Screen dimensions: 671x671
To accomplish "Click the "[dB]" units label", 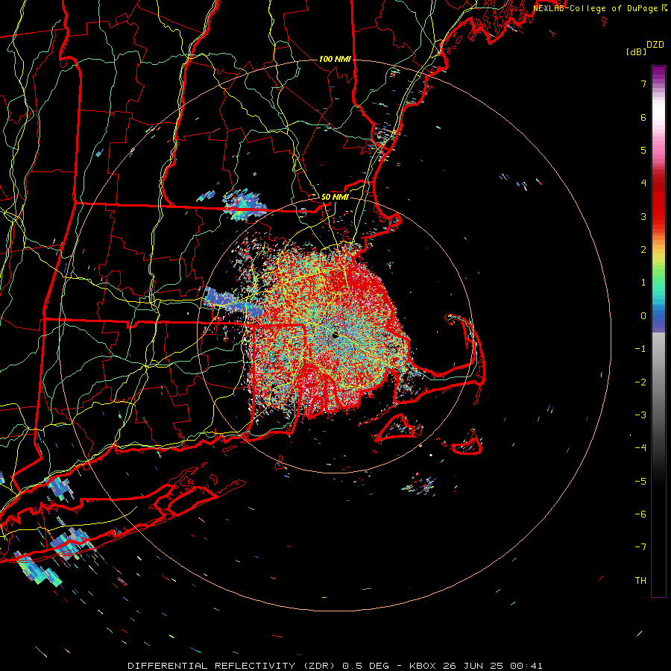I will point(636,51).
